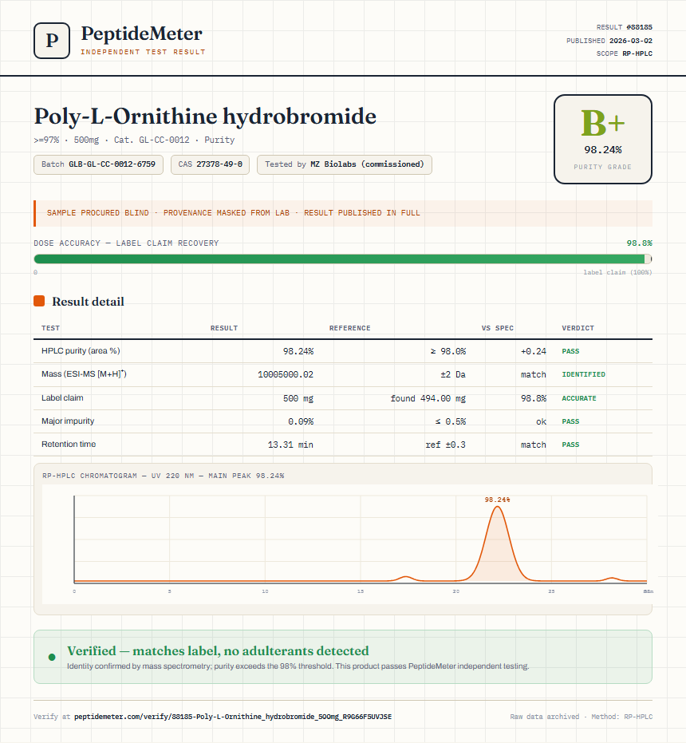Viewport: 686px width, 743px height.
Task: Click the PeptideMeter brand name
Action: click(x=142, y=34)
